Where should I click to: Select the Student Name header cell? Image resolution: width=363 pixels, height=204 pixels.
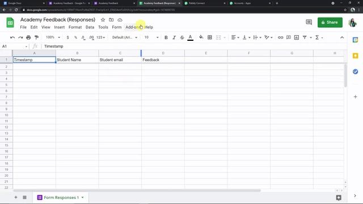[x=77, y=59]
